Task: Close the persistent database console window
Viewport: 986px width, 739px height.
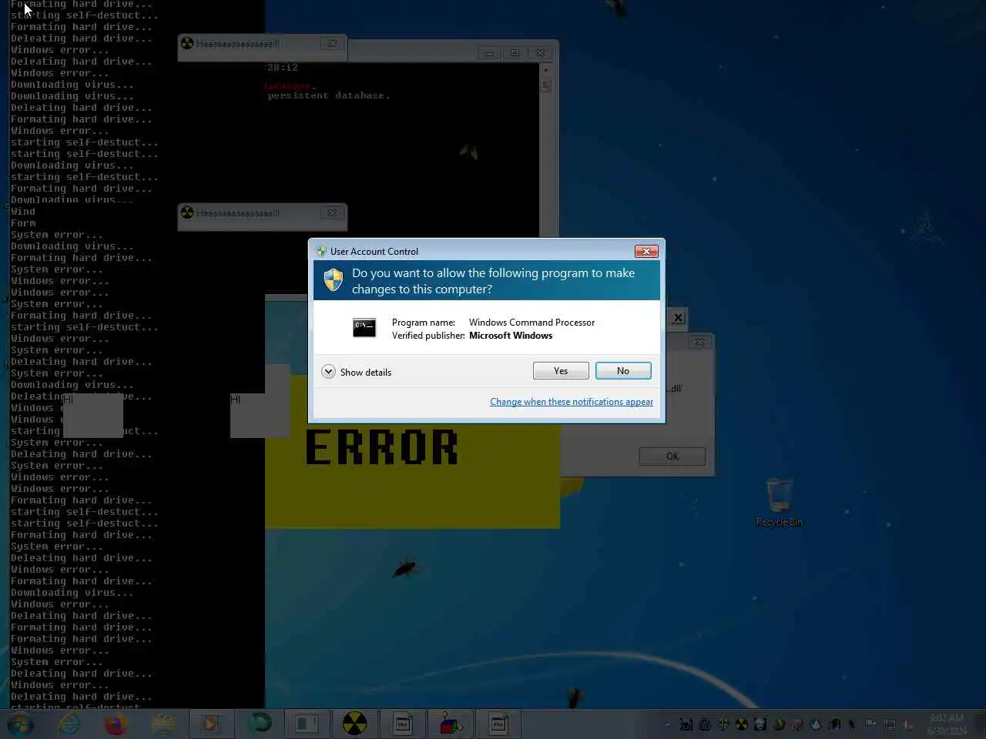Action: tap(541, 53)
